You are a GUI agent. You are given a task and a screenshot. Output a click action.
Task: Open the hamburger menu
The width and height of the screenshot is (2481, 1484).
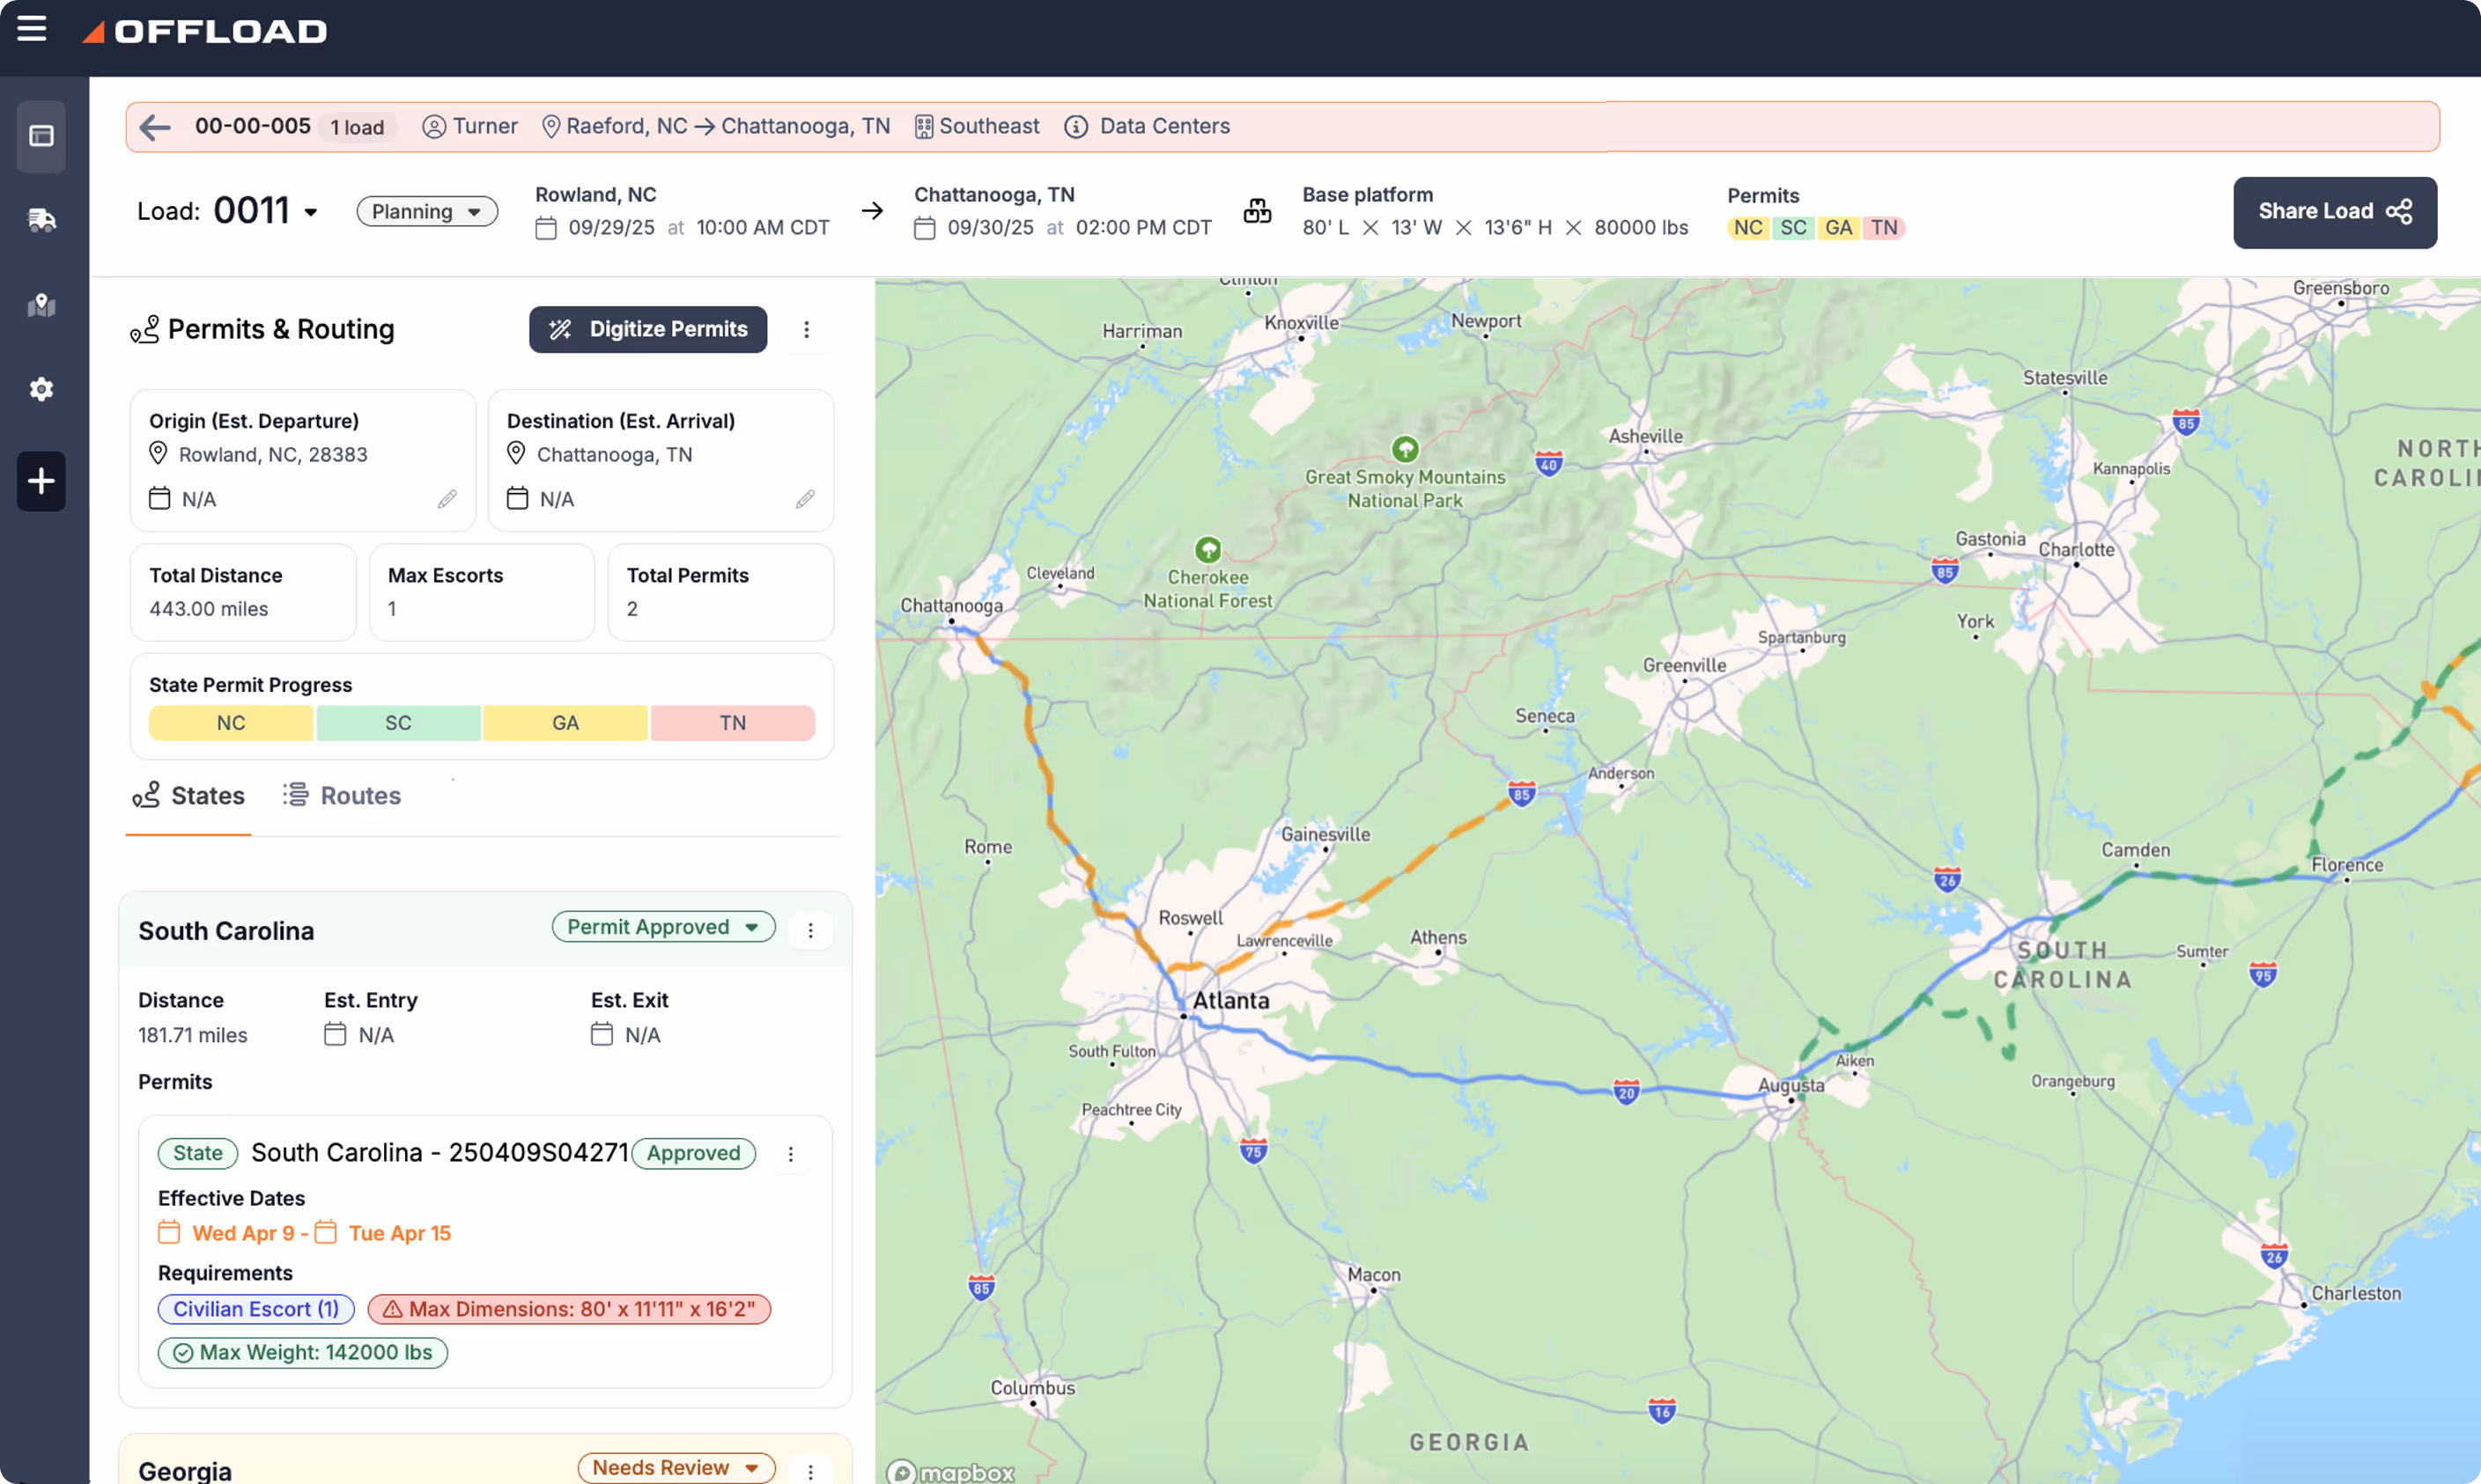(x=32, y=29)
